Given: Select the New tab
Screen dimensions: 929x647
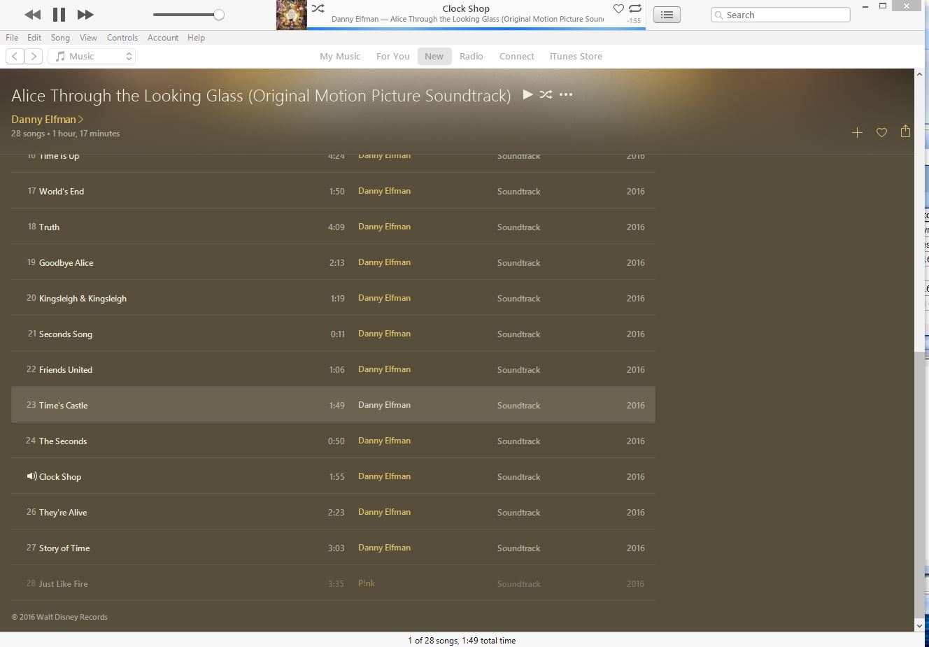Looking at the screenshot, I should point(434,57).
